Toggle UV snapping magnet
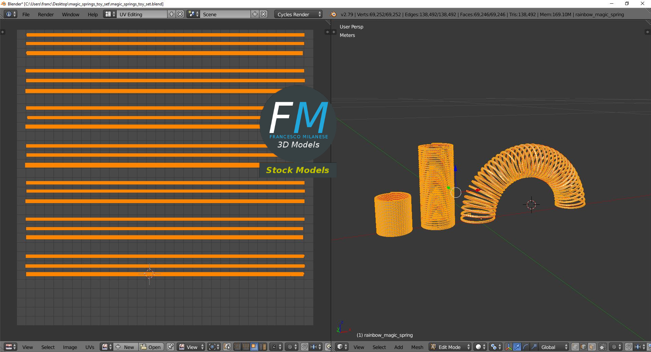The height and width of the screenshot is (352, 651). click(304, 347)
